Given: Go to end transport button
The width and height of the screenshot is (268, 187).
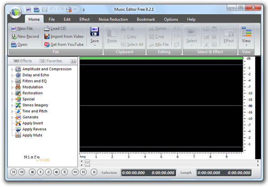Looking at the screenshot, I should [83, 172].
